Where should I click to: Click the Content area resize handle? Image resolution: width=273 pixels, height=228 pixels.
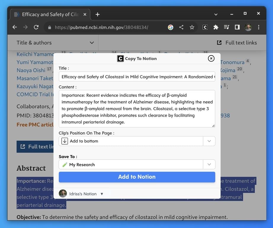click(x=213, y=126)
